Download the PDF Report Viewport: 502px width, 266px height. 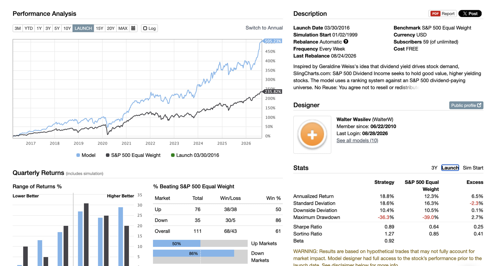click(x=442, y=14)
